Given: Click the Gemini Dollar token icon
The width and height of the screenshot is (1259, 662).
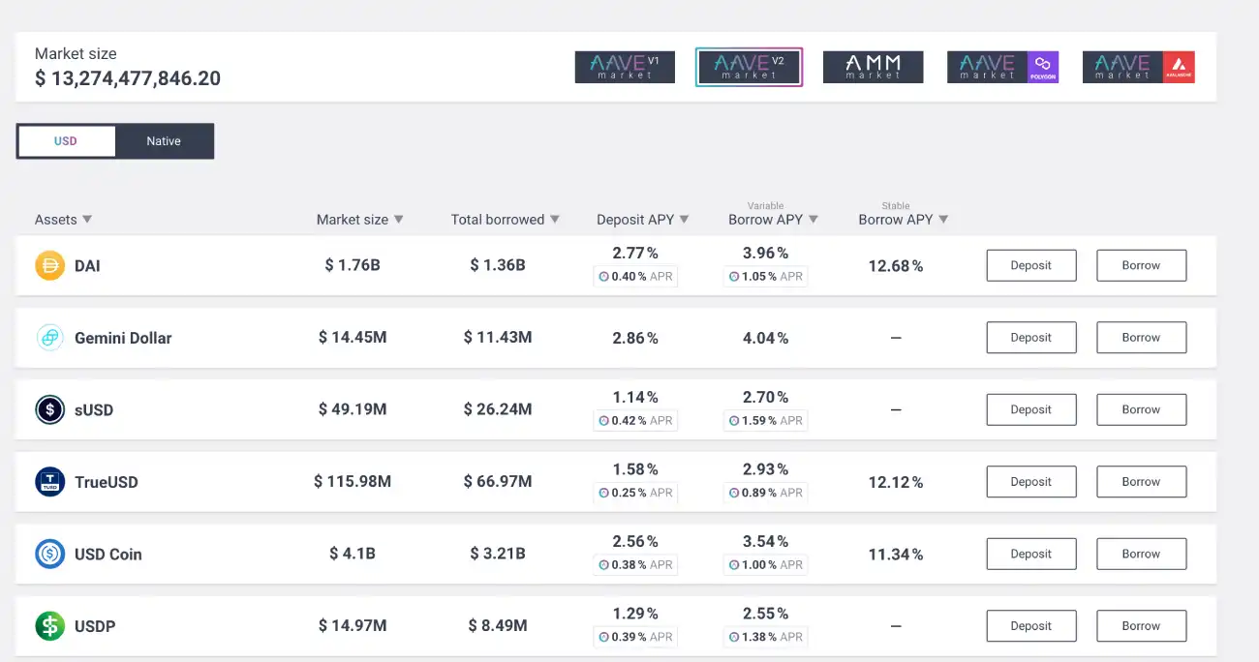Looking at the screenshot, I should pyautogui.click(x=49, y=338).
